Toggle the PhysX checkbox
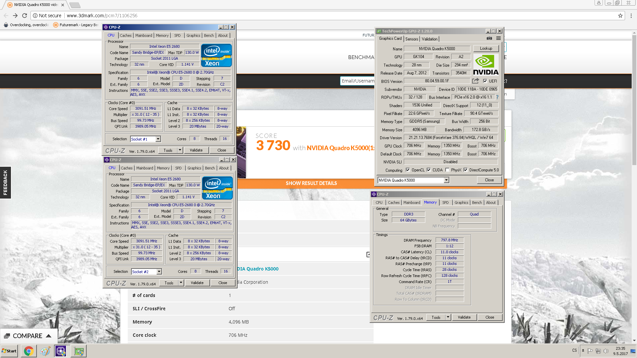This screenshot has width=637, height=358. click(447, 170)
